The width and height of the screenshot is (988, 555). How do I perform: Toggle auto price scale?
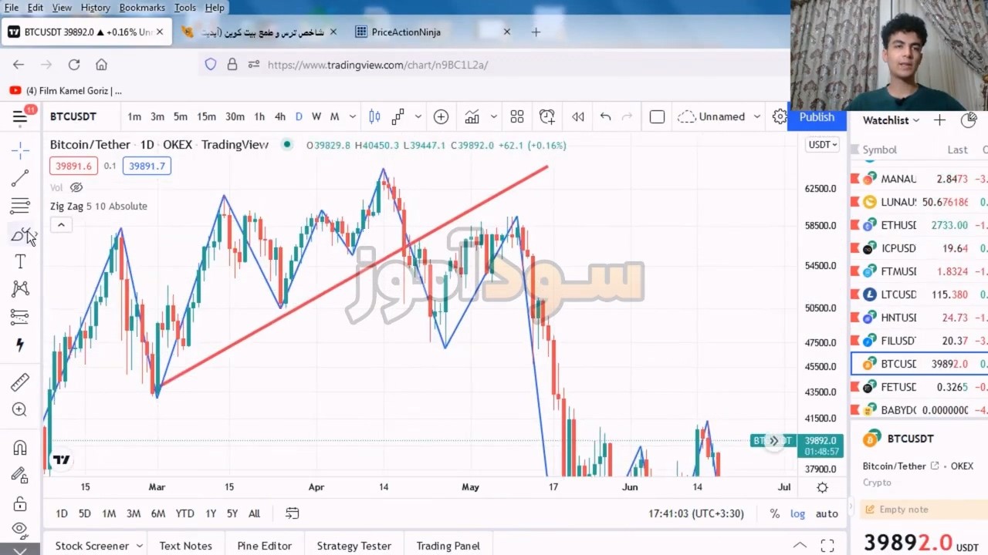tap(827, 513)
